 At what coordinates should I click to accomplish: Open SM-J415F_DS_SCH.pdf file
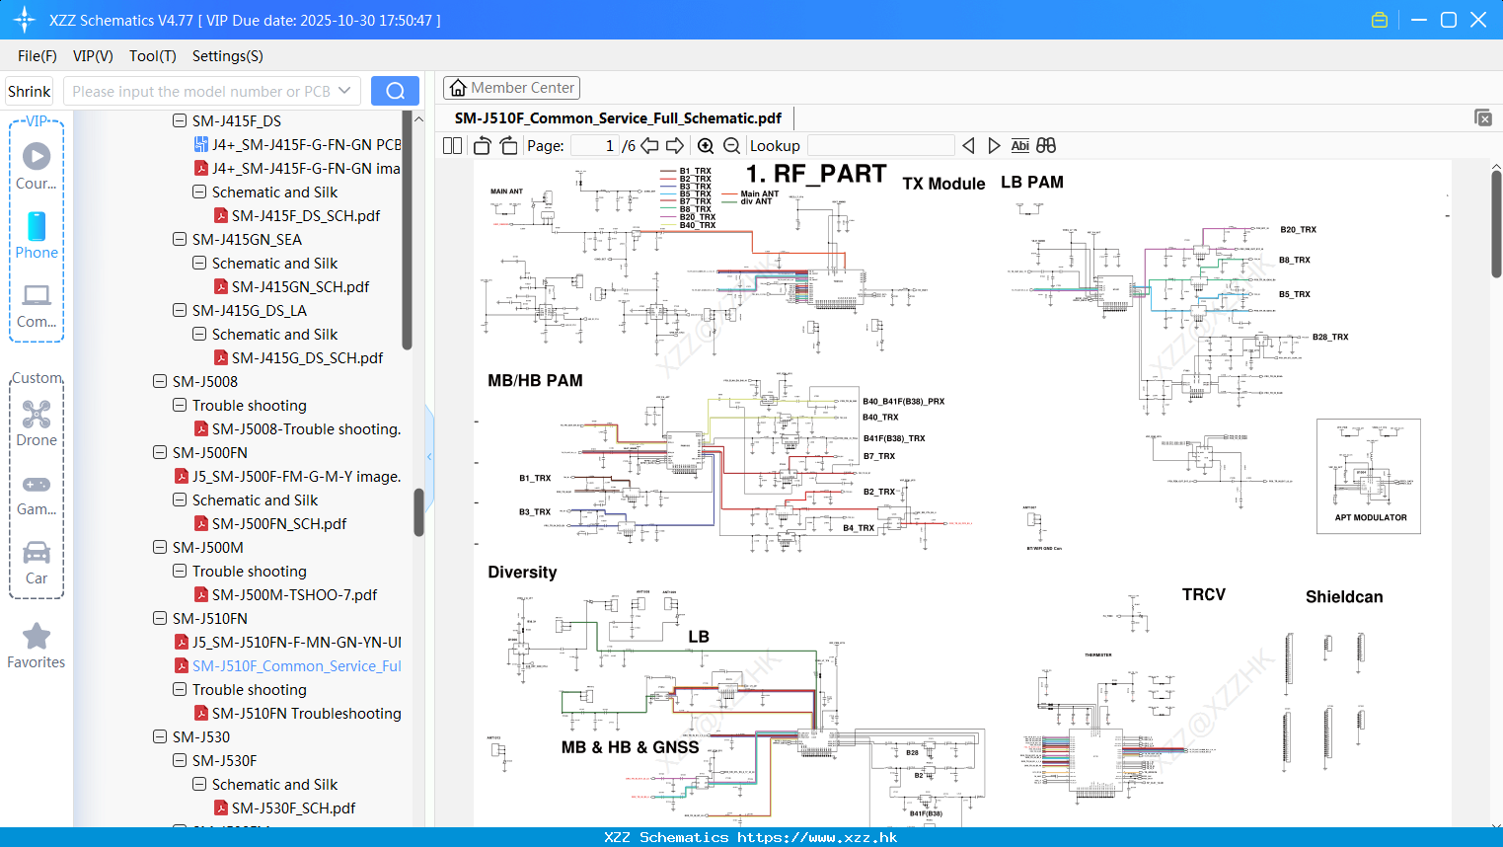coord(306,215)
